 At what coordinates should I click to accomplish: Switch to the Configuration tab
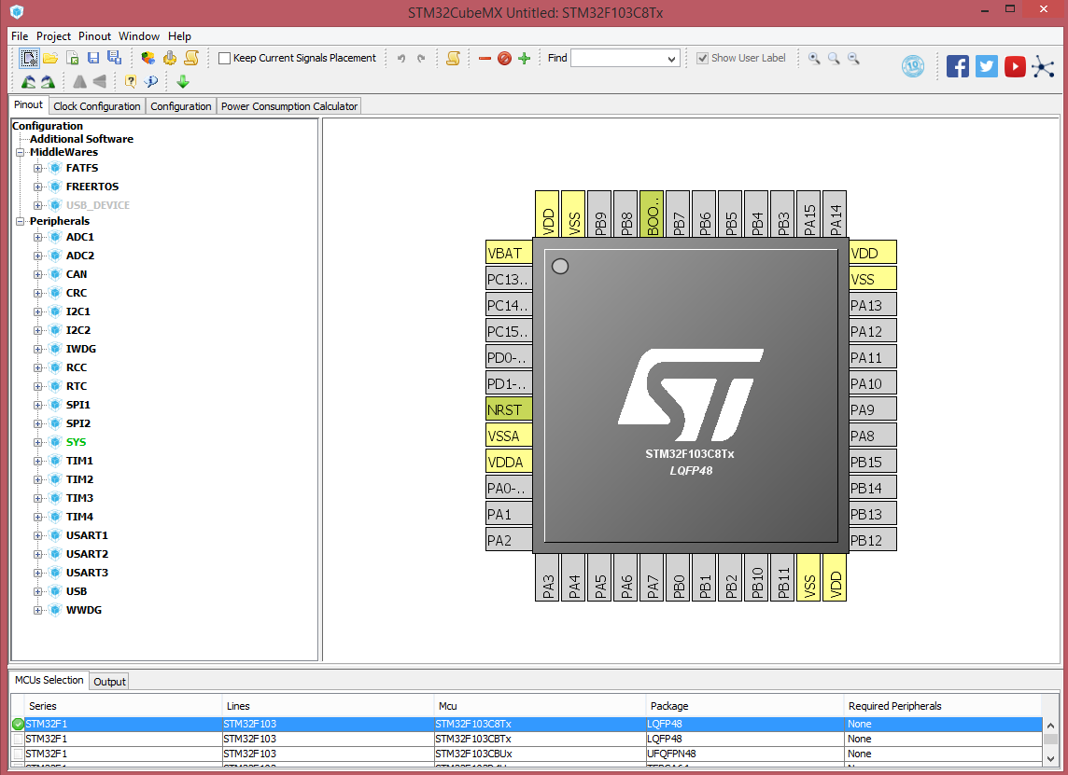click(x=181, y=106)
